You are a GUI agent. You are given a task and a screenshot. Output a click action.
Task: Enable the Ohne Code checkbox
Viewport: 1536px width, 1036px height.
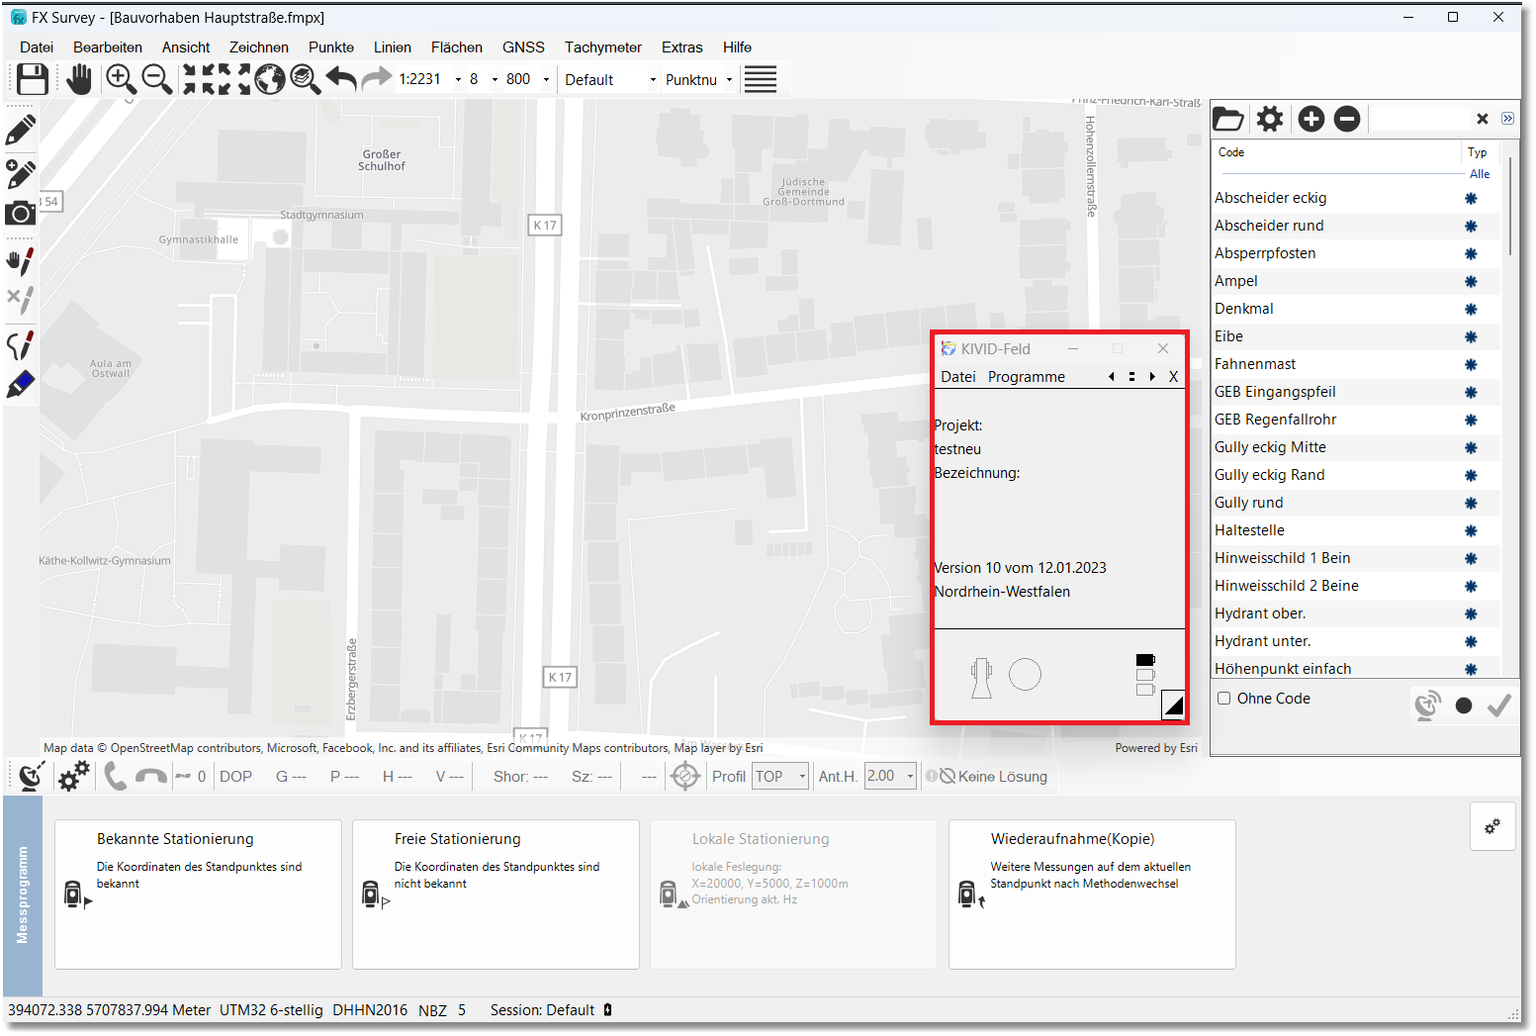point(1224,699)
